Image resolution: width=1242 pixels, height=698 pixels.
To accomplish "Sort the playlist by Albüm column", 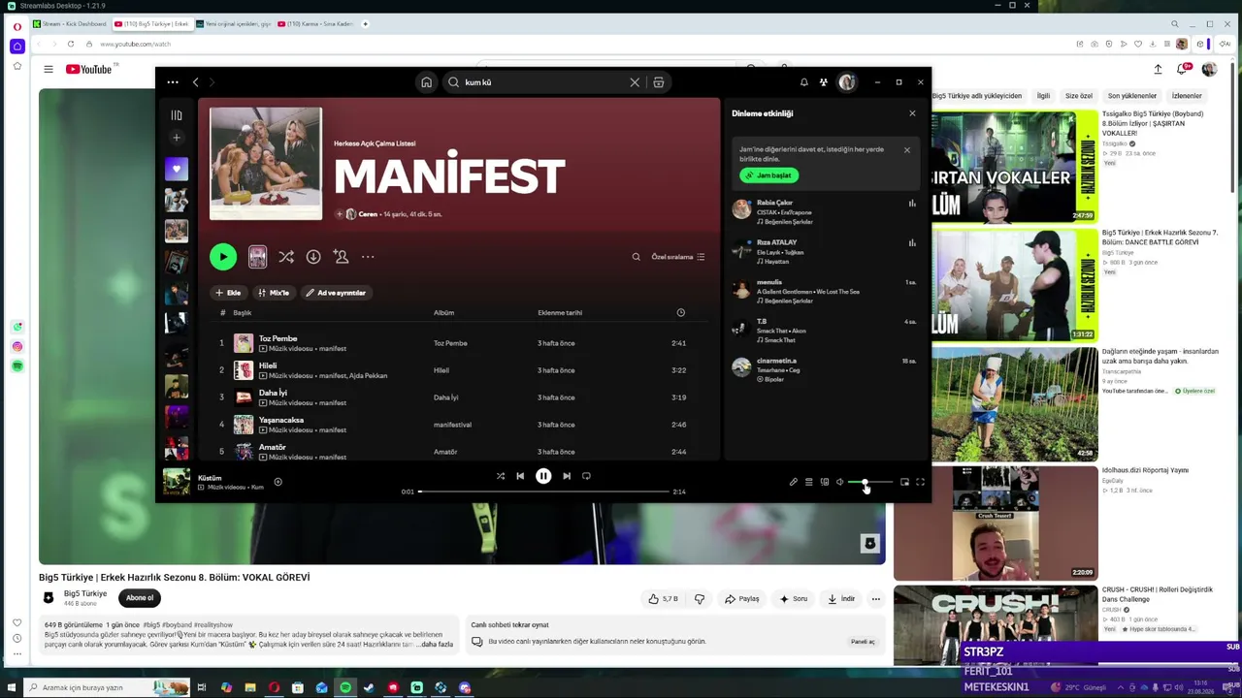I will click(x=443, y=313).
